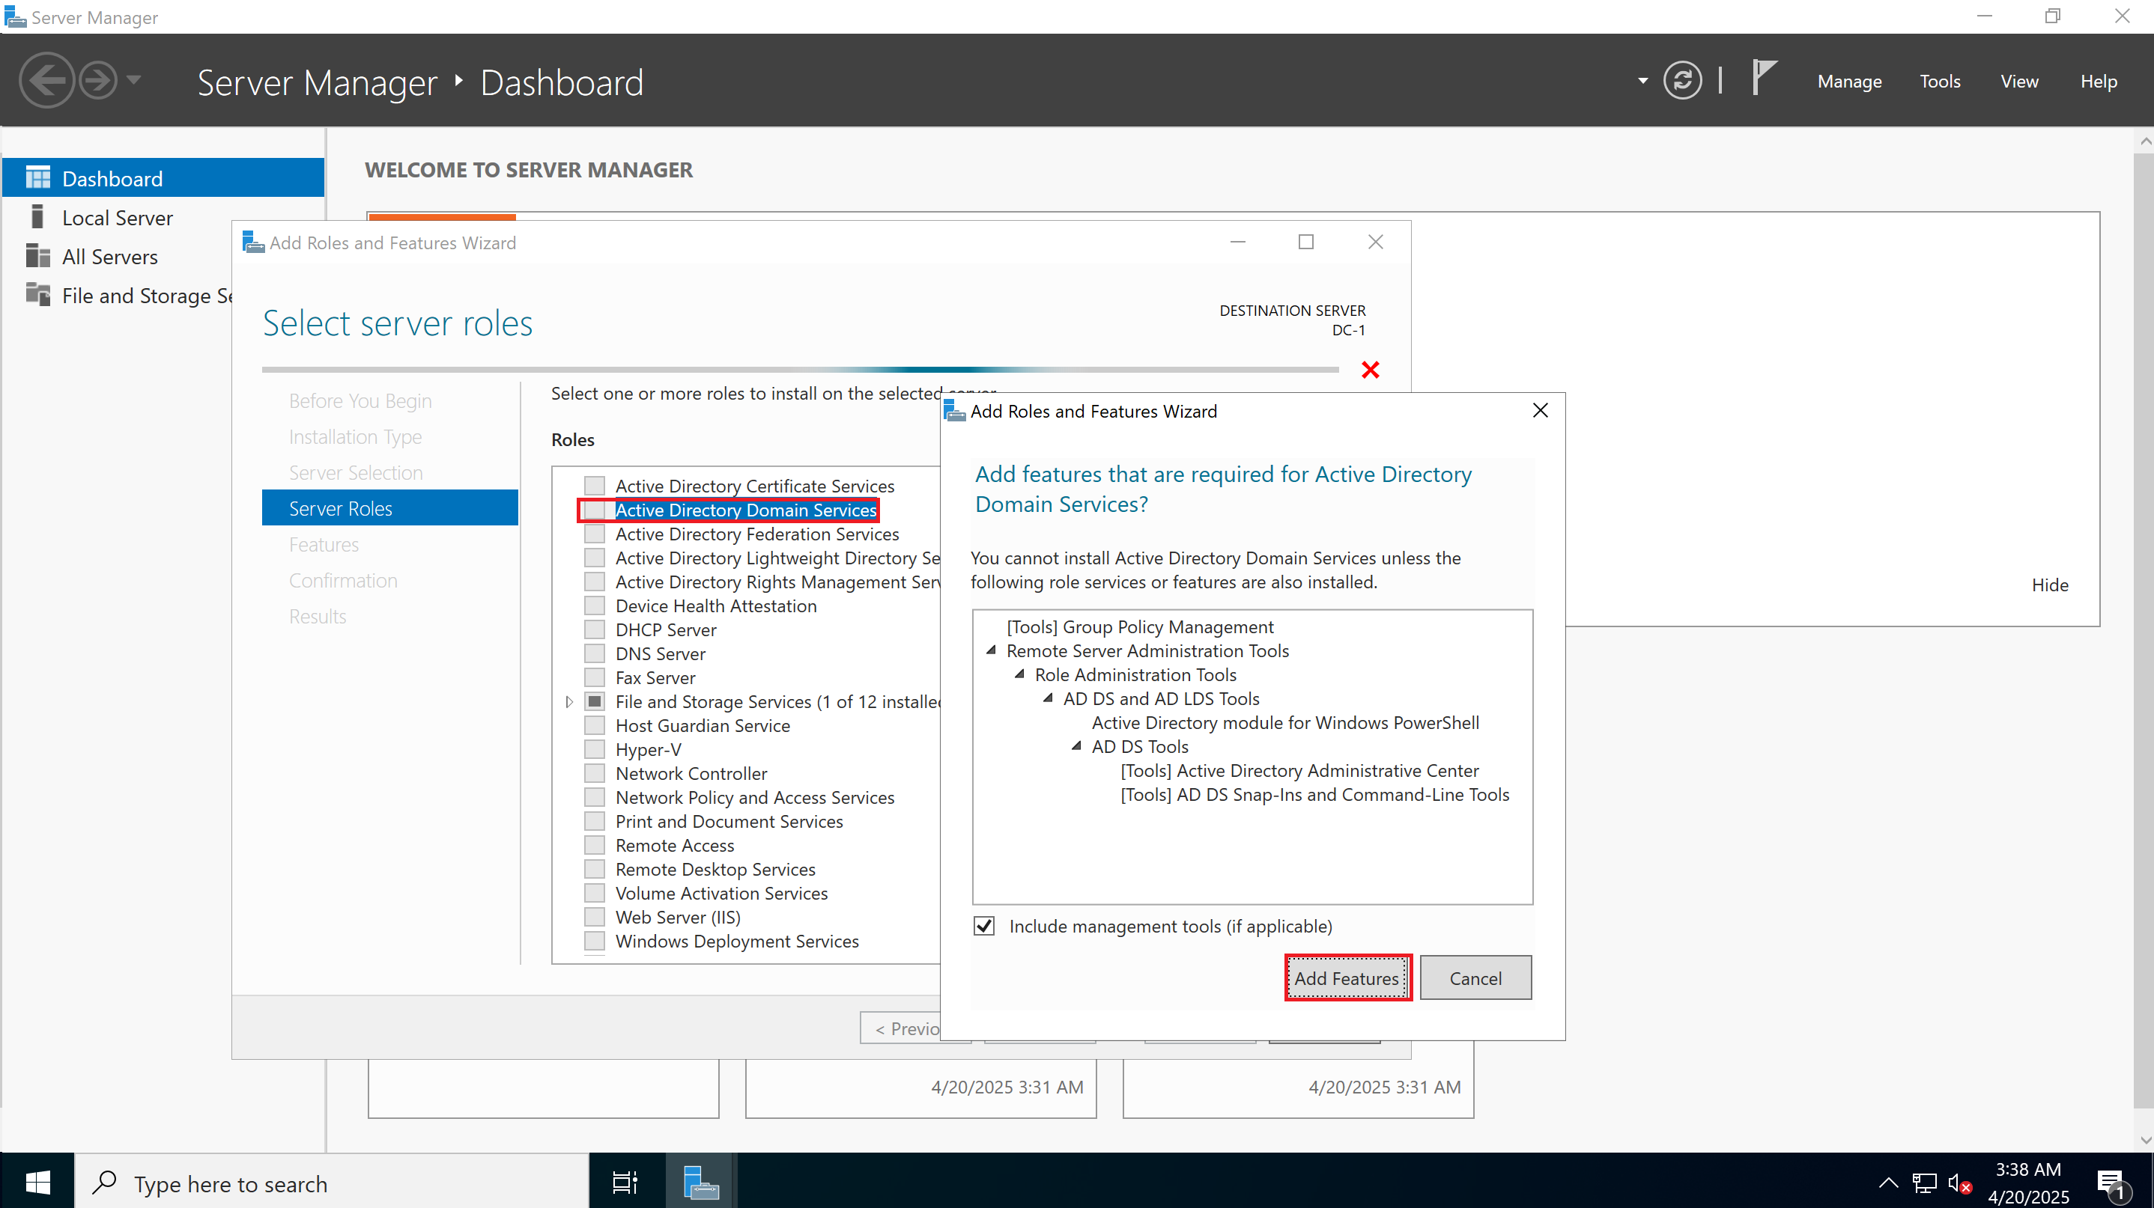The height and width of the screenshot is (1208, 2154).
Task: Expand File and Storage Services role
Action: pos(569,702)
